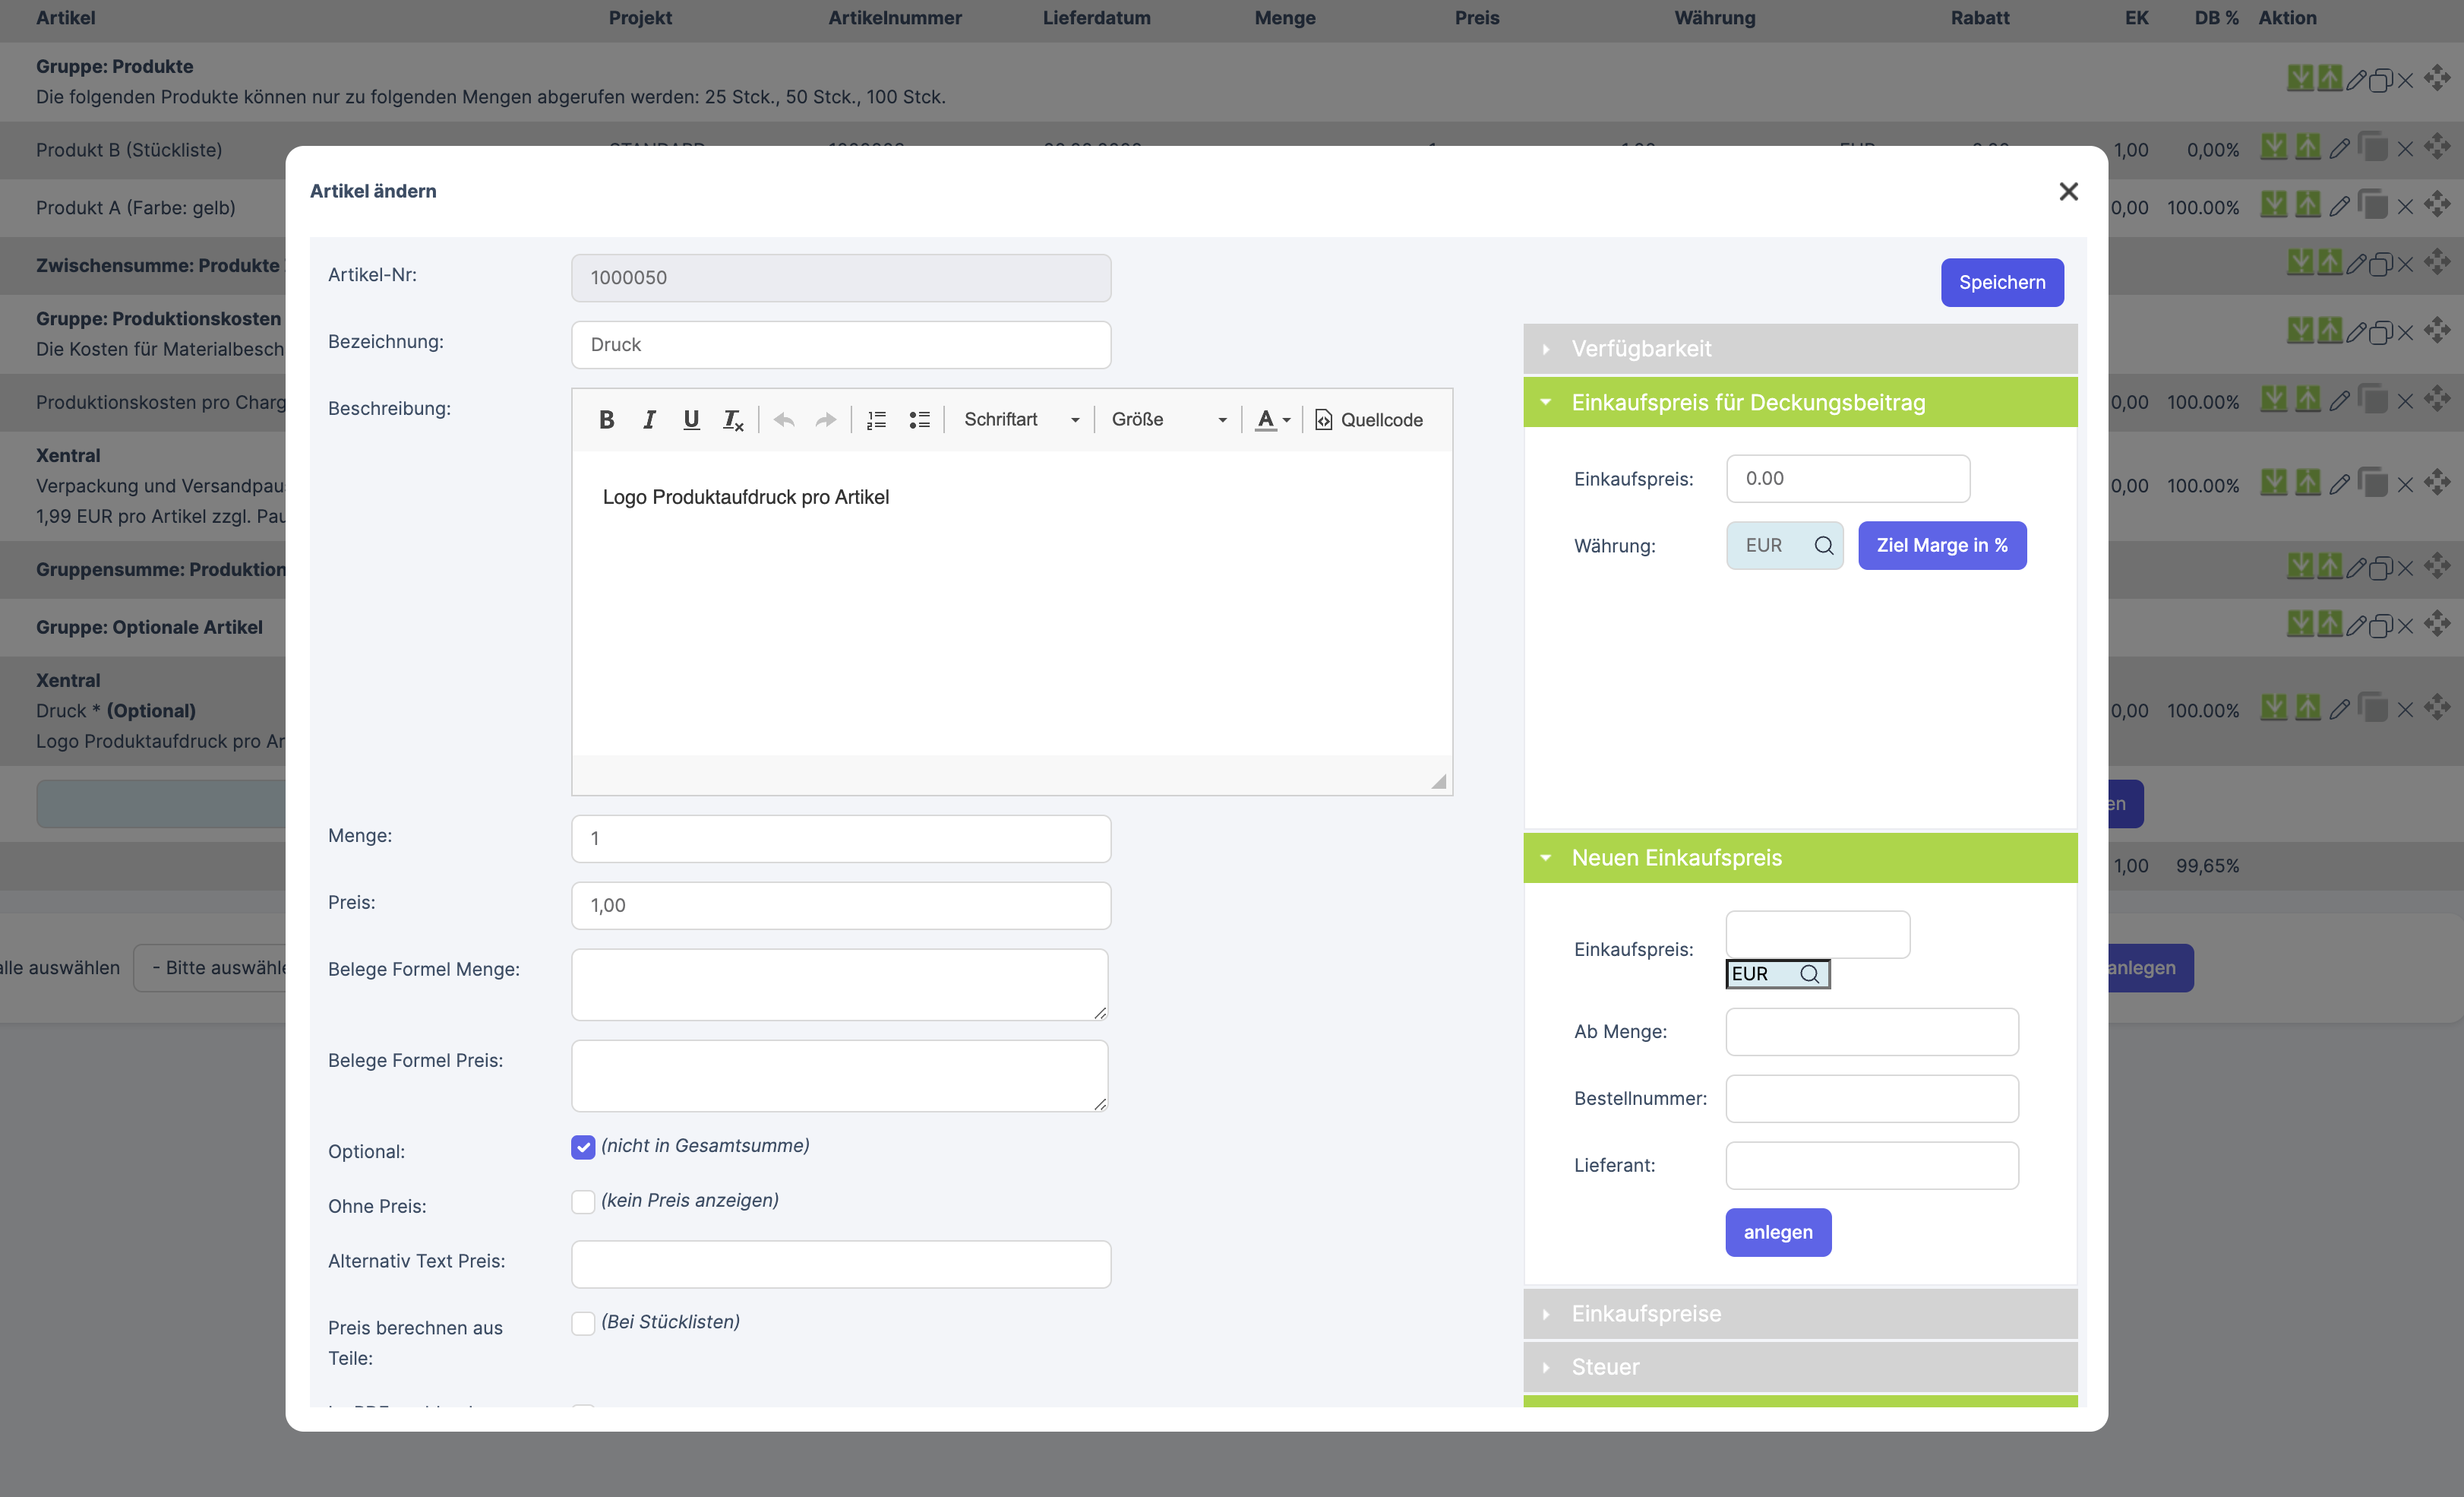Insert a bulleted list
The width and height of the screenshot is (2464, 1497).
(x=919, y=420)
